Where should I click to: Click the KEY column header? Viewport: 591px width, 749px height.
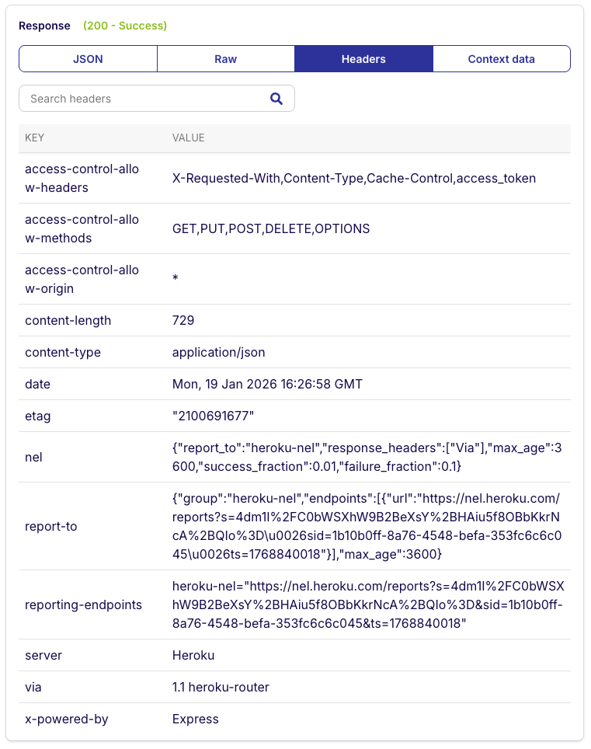34,138
